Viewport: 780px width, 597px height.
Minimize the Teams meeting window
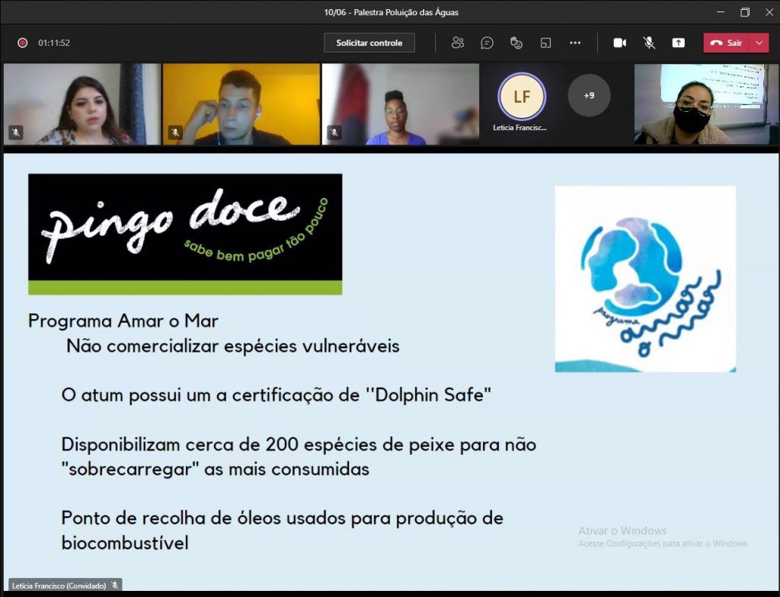721,12
